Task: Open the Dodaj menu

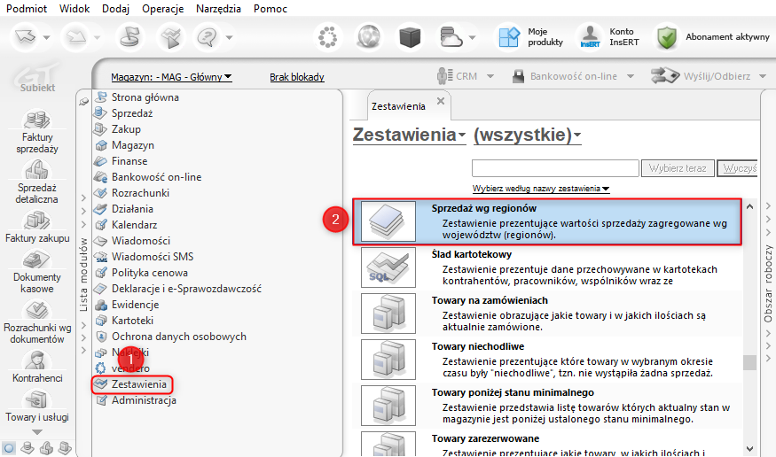Action: [x=116, y=8]
